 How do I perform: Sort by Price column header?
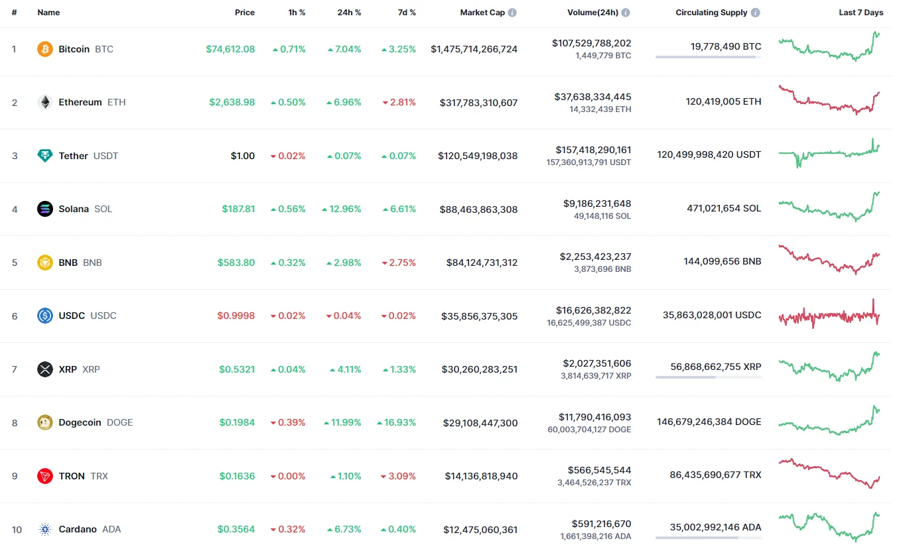[244, 13]
